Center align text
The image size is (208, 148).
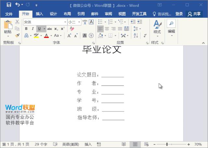[x=107, y=29]
